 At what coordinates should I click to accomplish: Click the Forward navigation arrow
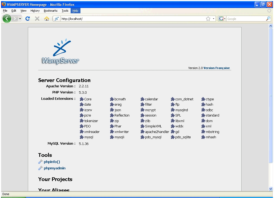coord(15,19)
